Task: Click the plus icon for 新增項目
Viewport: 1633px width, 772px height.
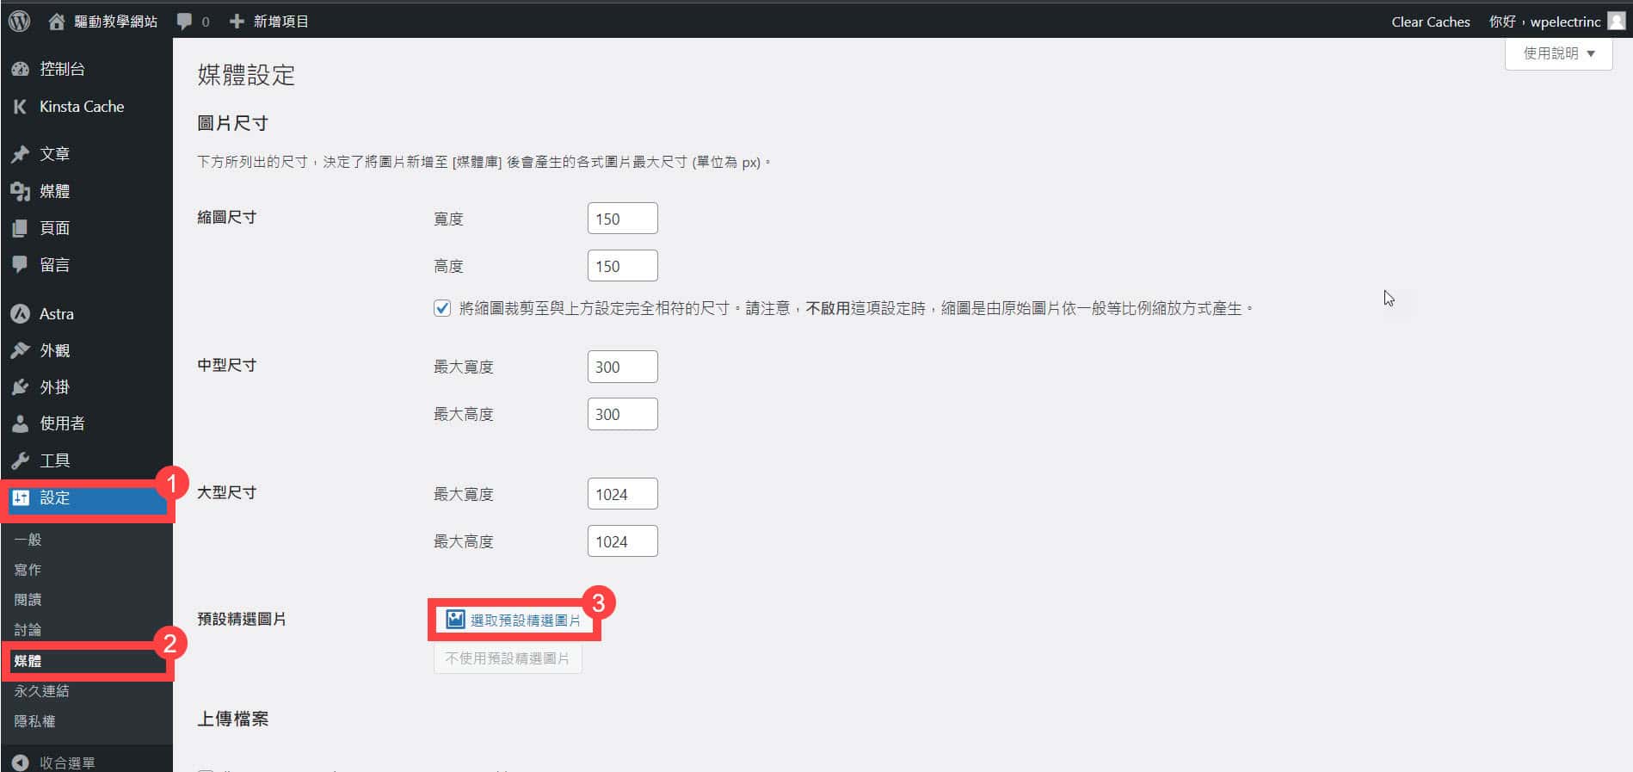Action: 237,21
